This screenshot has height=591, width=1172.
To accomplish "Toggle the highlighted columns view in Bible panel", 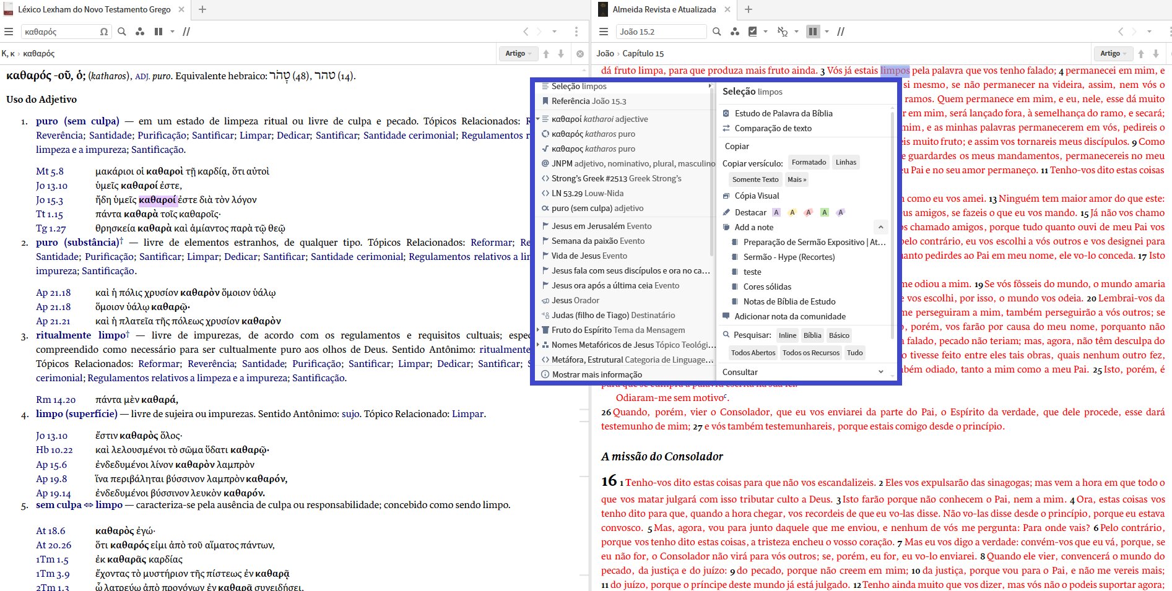I will point(813,32).
